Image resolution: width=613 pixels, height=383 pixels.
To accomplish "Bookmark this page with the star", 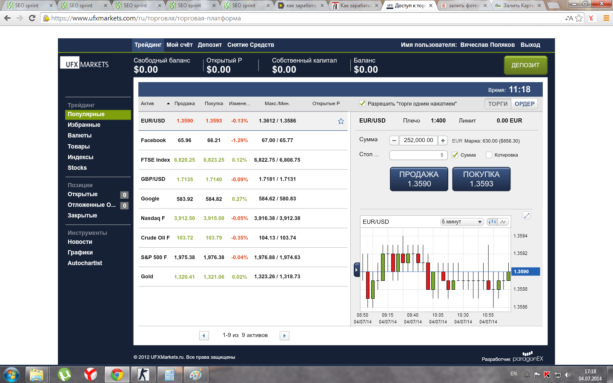I will (579, 18).
